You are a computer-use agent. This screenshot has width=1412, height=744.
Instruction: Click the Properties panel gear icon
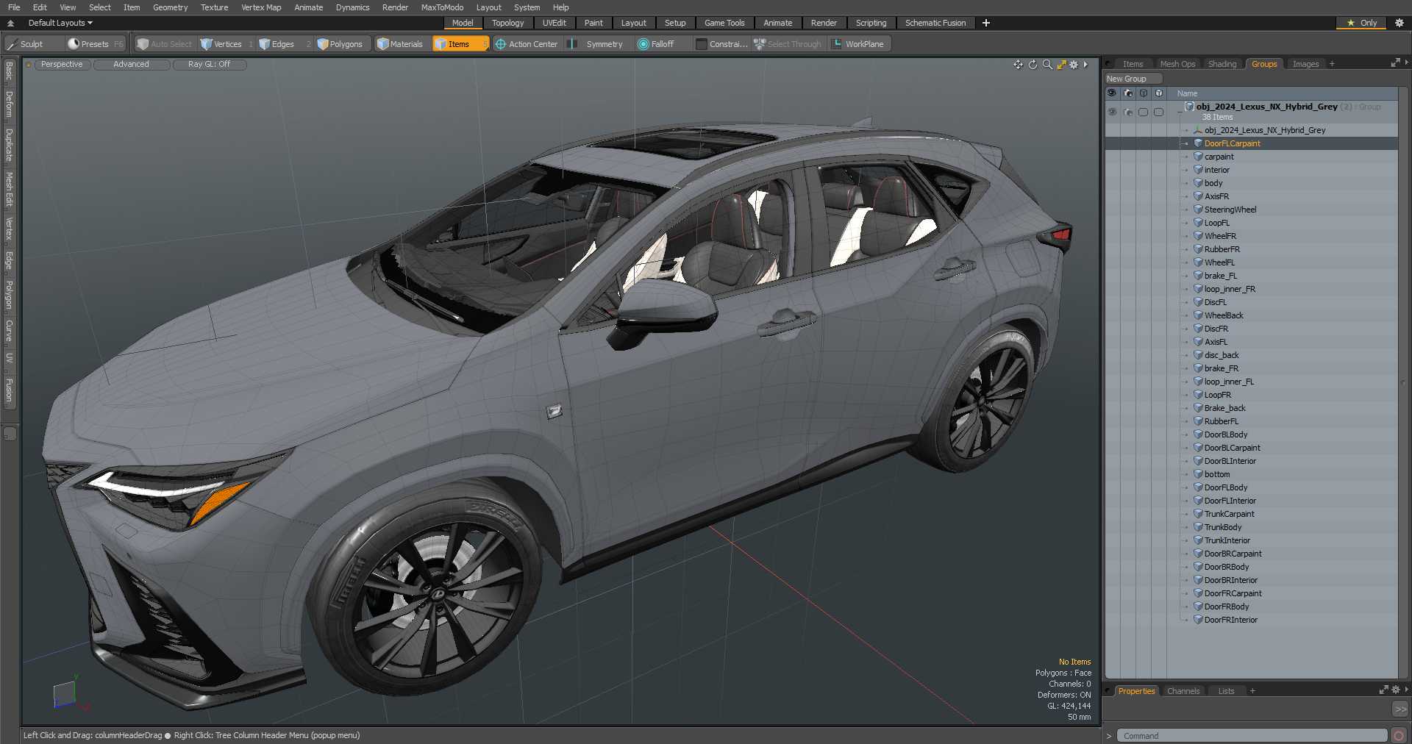1396,690
